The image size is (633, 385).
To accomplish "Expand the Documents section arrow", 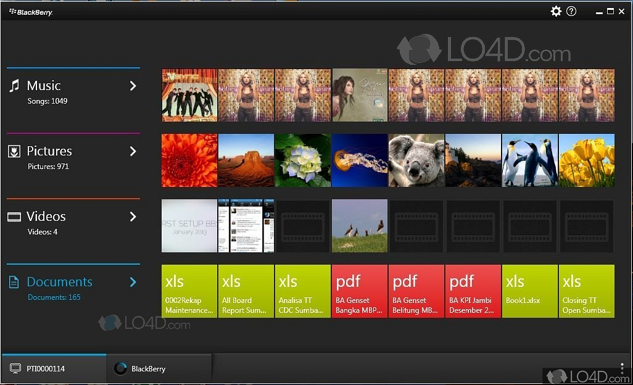I will click(133, 282).
